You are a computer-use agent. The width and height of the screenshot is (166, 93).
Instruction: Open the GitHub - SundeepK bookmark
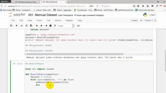click(22, 10)
